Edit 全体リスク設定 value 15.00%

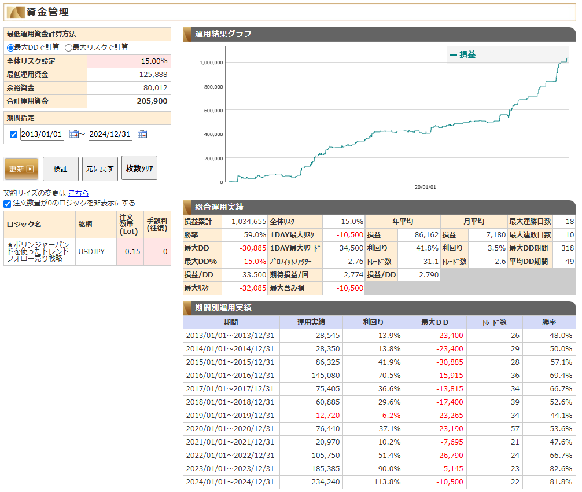129,61
